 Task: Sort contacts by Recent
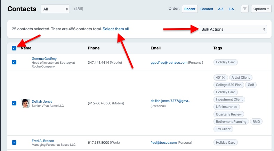190,9
